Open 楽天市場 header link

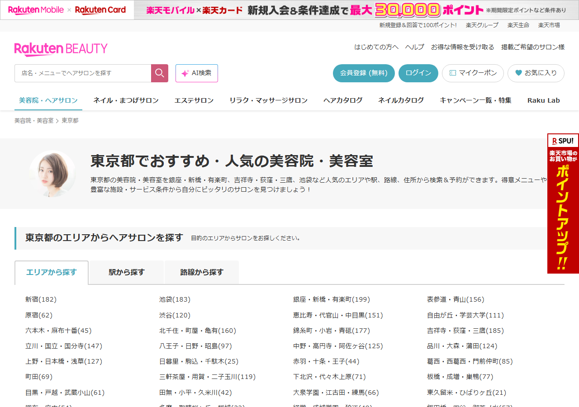[x=549, y=25]
